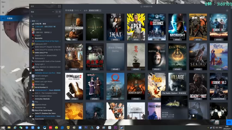Open the Resident Evil 2 cover
The height and width of the screenshot is (130, 232).
point(219,27)
